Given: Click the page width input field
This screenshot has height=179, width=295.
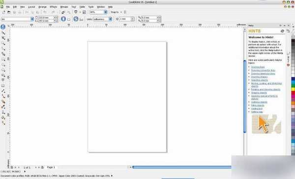Looking at the screenshot, I should coord(46,18).
